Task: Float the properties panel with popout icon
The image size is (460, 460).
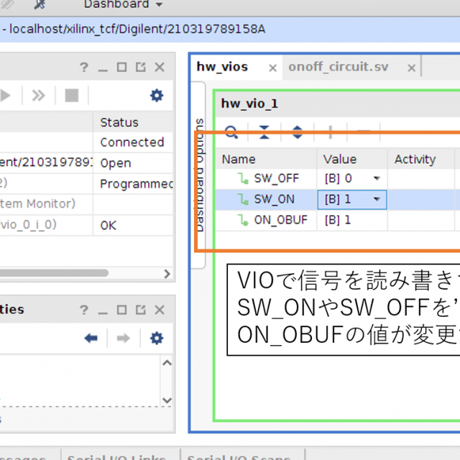Action: [140, 310]
